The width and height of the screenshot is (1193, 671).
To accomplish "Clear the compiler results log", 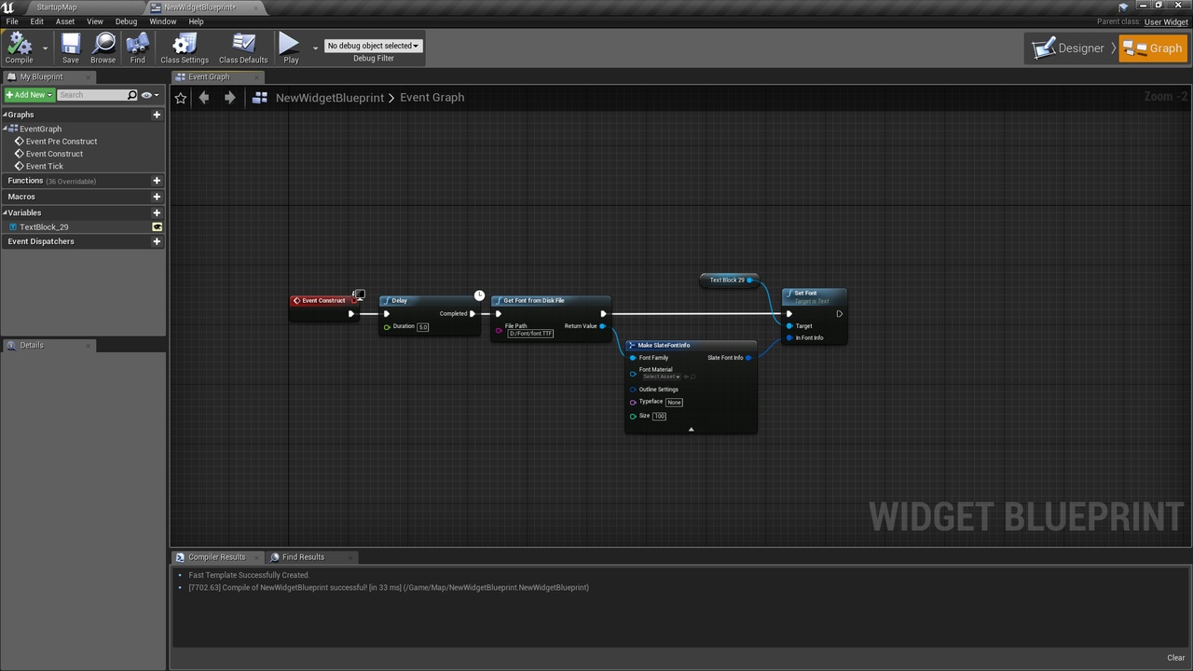I will coord(1176,658).
